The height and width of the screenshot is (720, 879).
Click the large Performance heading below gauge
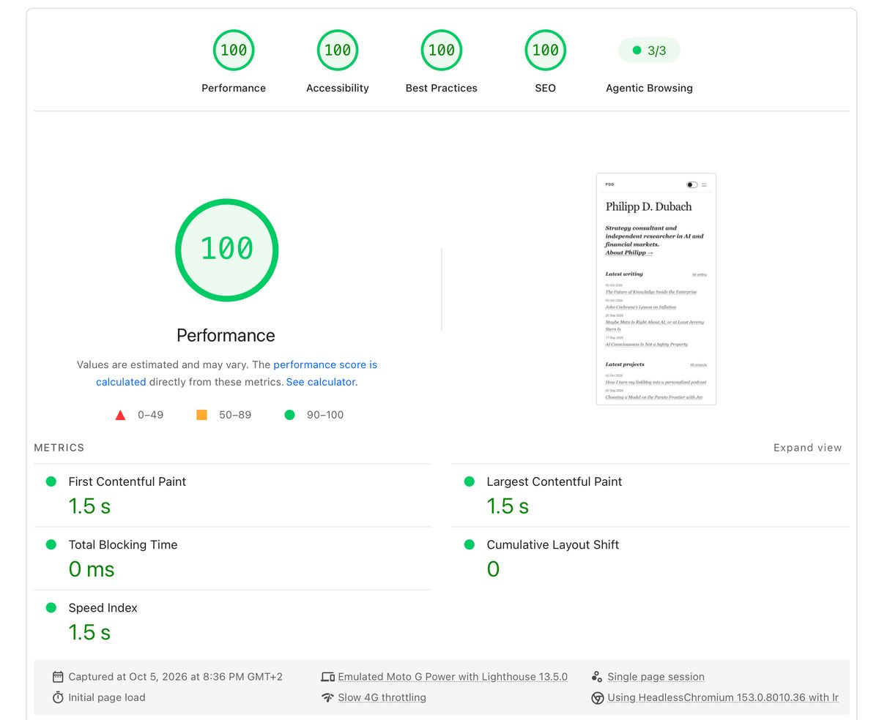(226, 336)
